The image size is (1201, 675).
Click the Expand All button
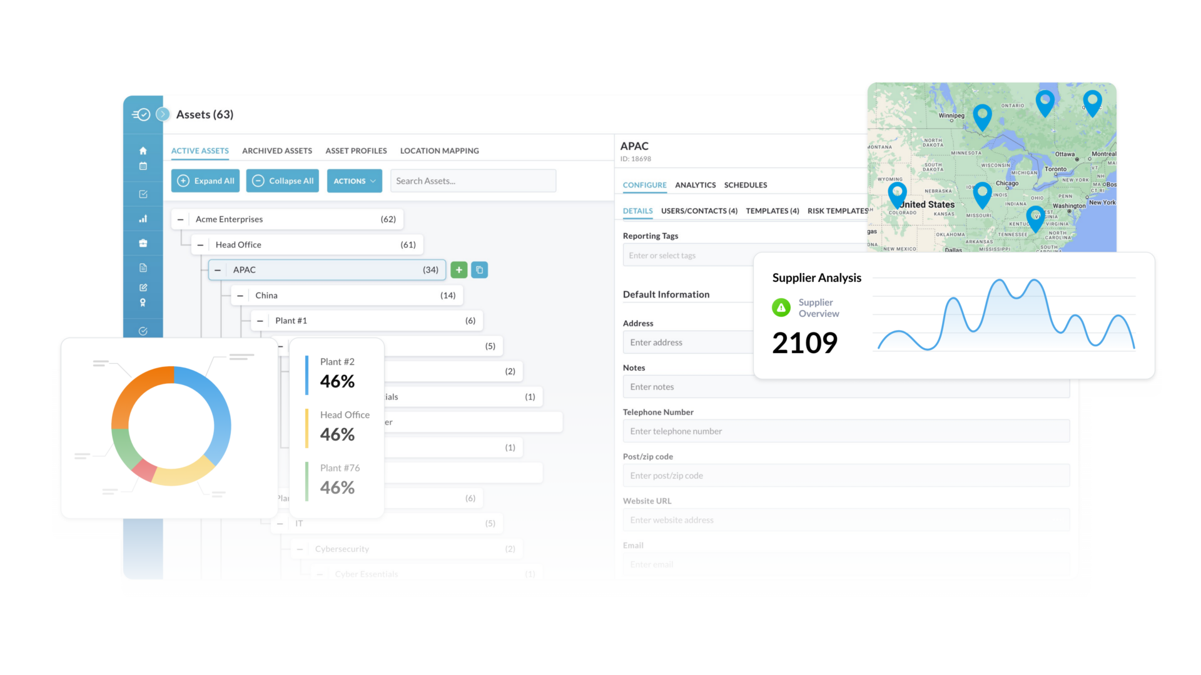coord(205,181)
